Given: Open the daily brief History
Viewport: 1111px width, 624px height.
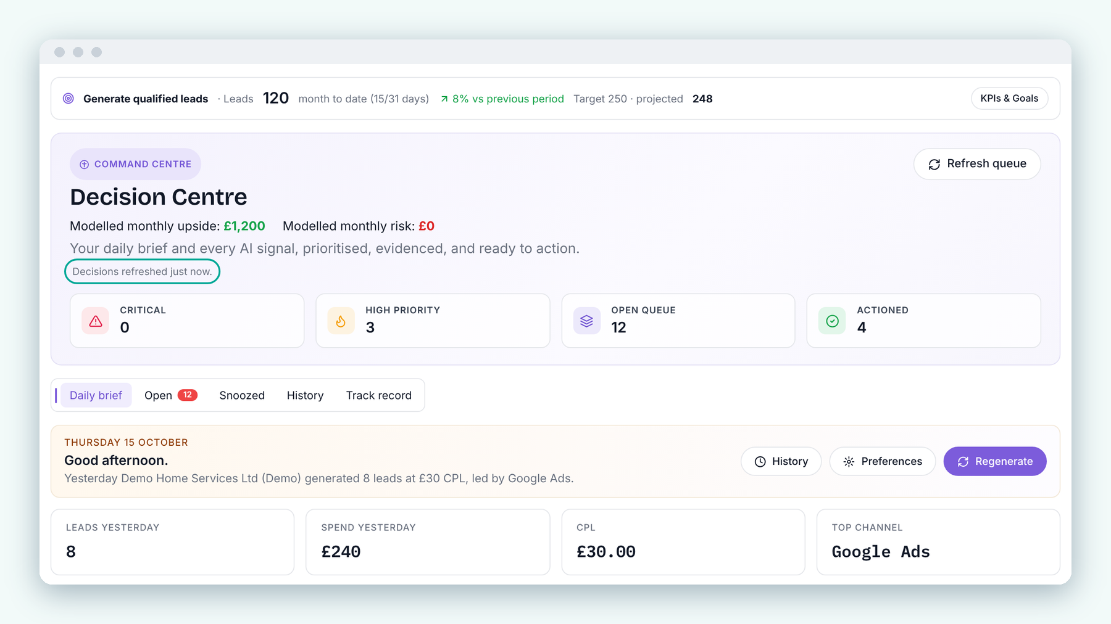Looking at the screenshot, I should (x=781, y=461).
